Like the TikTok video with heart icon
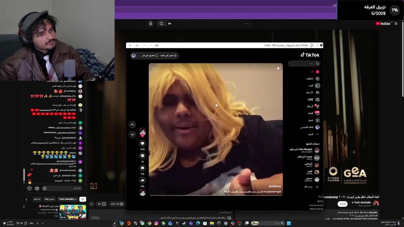 click(x=142, y=143)
